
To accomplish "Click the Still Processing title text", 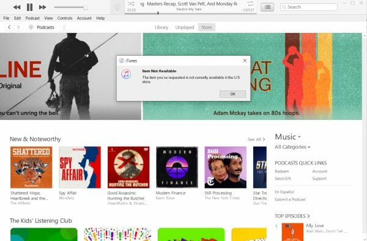I will click(x=218, y=193).
